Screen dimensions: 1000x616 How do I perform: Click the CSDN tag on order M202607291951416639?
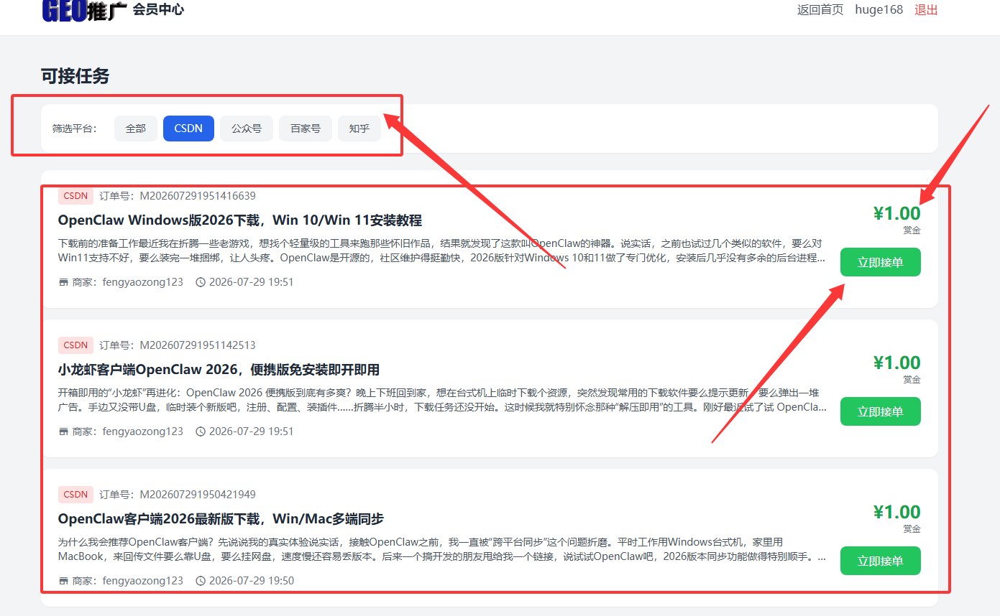pos(75,196)
